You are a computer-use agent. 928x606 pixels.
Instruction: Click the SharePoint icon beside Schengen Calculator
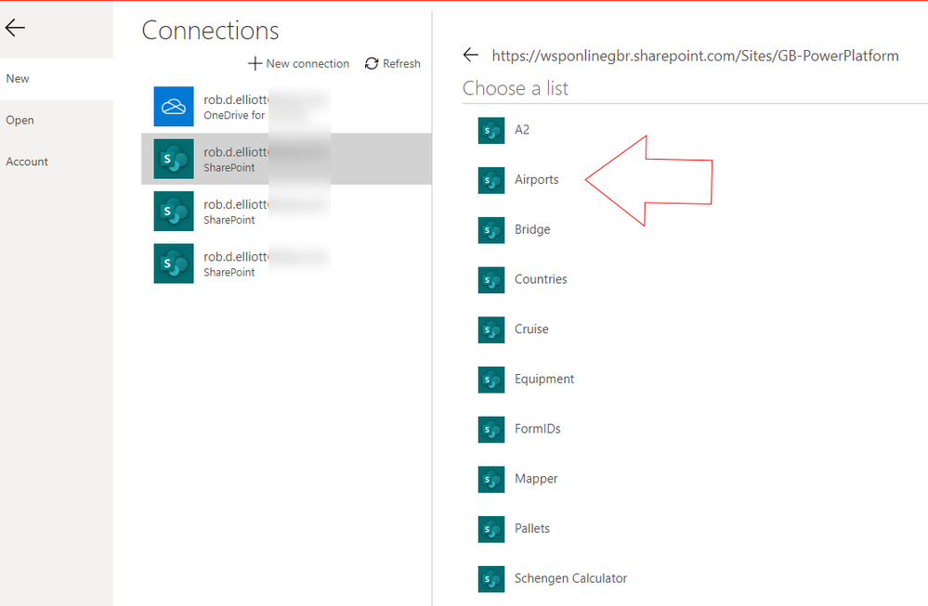(491, 579)
